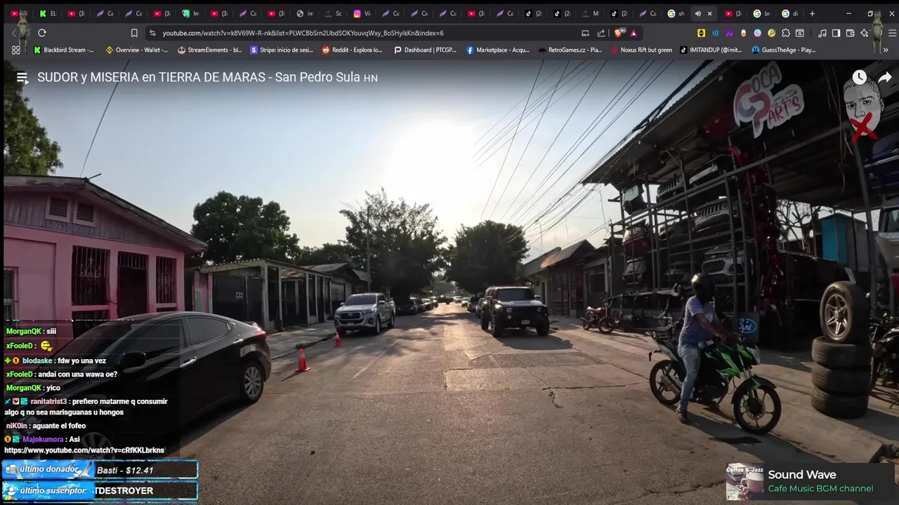The width and height of the screenshot is (899, 505).
Task: Click the video Share arrow icon
Action: [x=885, y=77]
